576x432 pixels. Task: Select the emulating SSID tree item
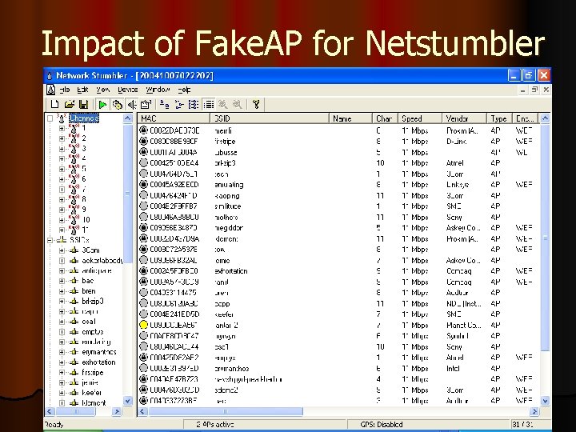tap(96, 342)
